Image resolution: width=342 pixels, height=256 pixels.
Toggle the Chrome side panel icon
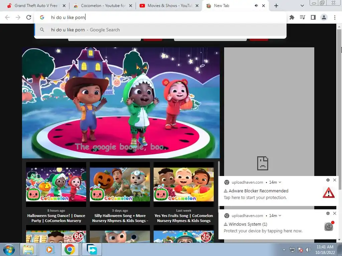pyautogui.click(x=313, y=17)
